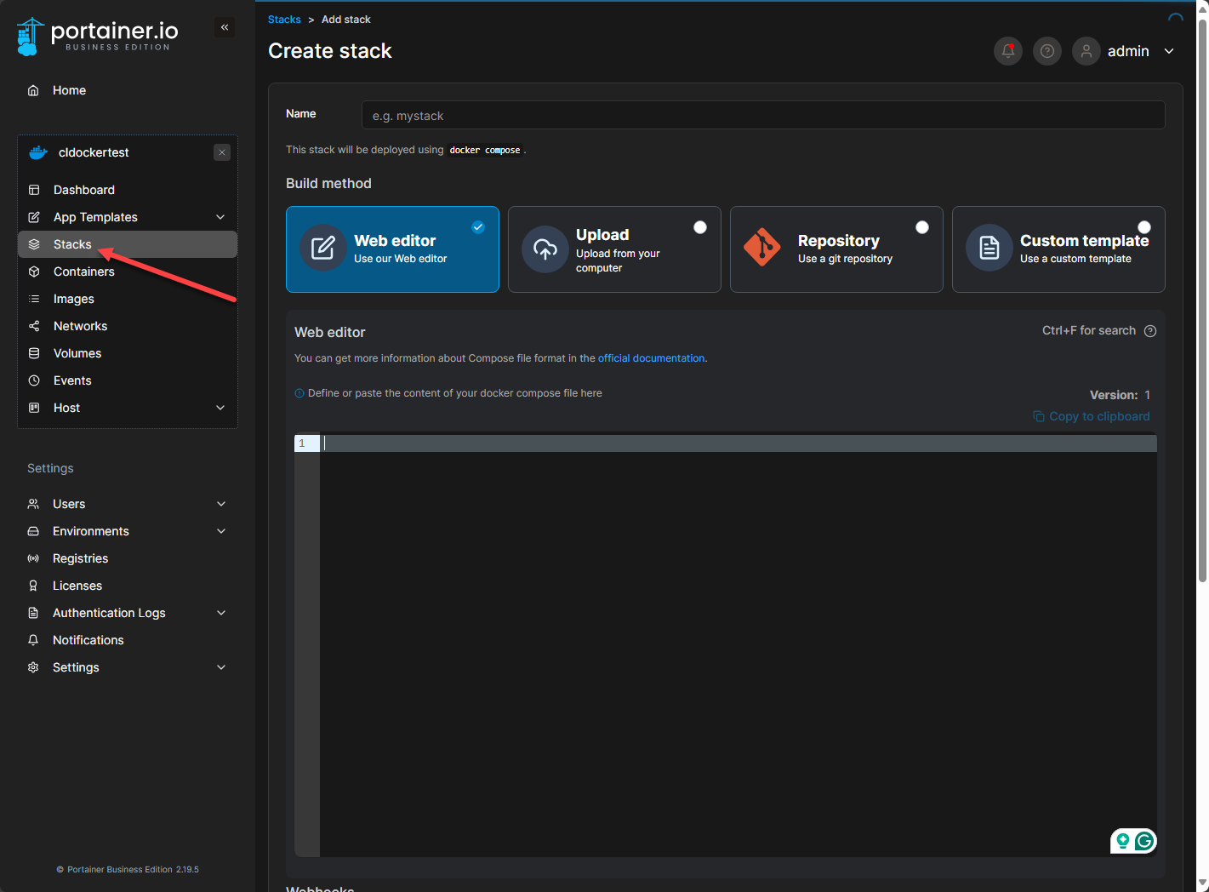This screenshot has height=892, width=1209.
Task: Click the admin user avatar icon
Action: click(1086, 51)
